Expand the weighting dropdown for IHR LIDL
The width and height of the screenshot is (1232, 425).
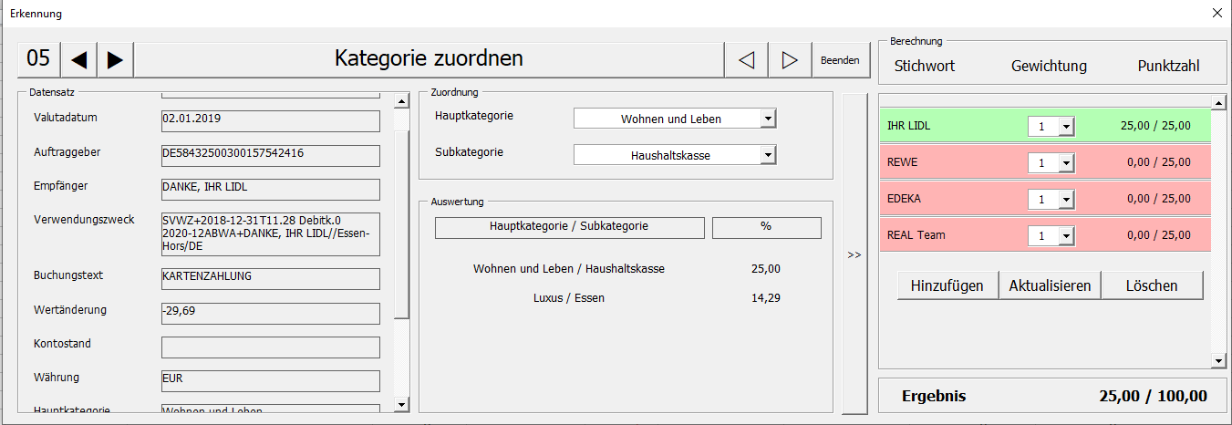point(1066,127)
